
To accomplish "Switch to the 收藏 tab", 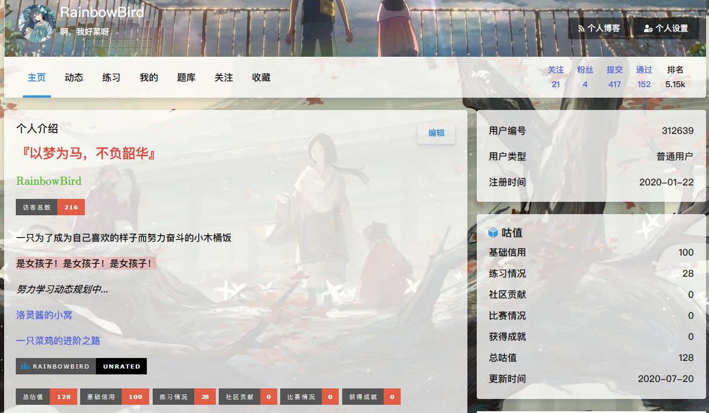I will (261, 77).
